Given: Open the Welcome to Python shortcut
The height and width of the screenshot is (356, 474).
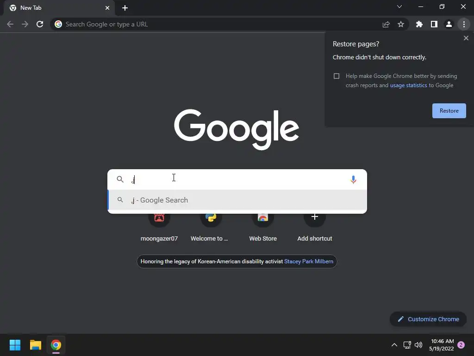Looking at the screenshot, I should click(x=211, y=227).
